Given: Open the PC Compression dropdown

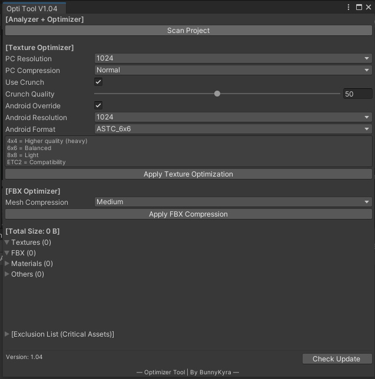Looking at the screenshot, I should tap(233, 70).
